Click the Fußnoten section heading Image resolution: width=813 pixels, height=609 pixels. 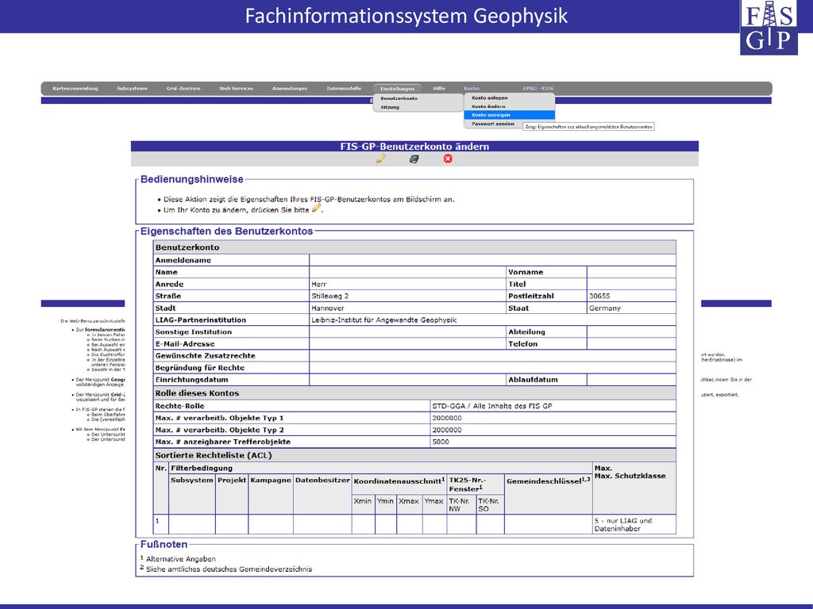(x=164, y=544)
